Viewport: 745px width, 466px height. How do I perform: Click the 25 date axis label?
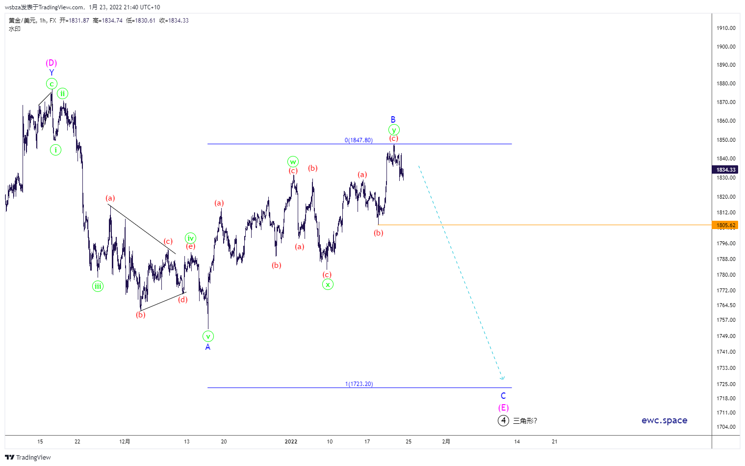pos(409,441)
